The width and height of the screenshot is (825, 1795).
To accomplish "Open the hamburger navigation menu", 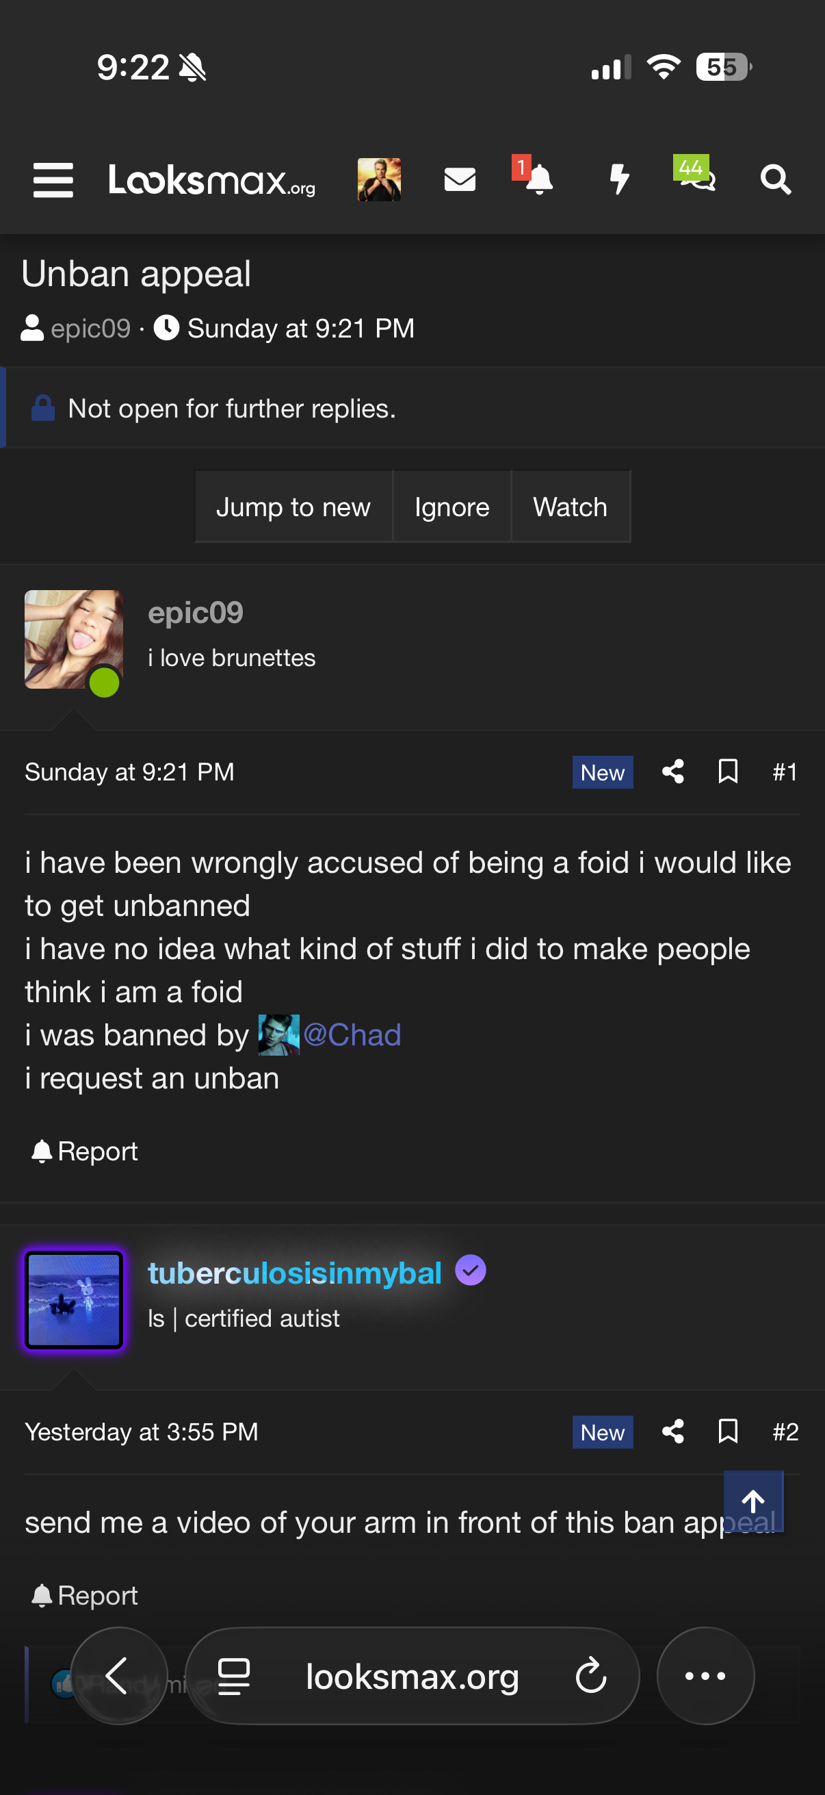I will [x=53, y=180].
